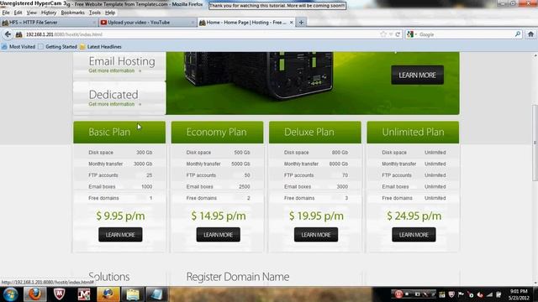
Task: Bookmark this page with the star icon
Action: click(x=383, y=34)
